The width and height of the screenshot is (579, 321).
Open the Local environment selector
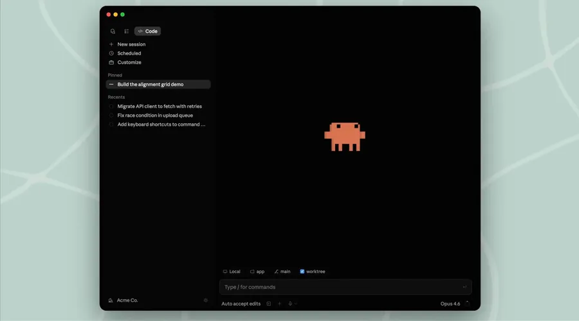tap(232, 272)
